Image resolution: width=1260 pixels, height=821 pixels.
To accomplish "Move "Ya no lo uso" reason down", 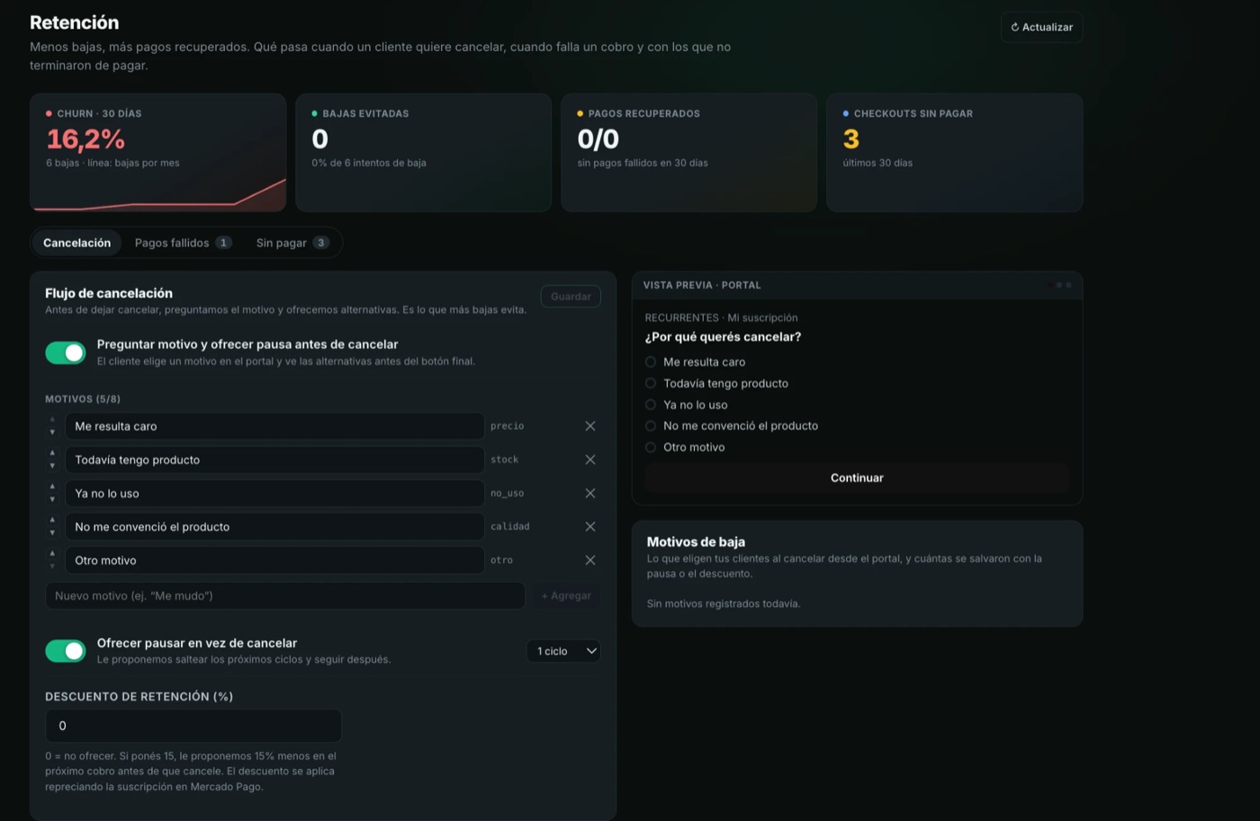I will point(52,499).
